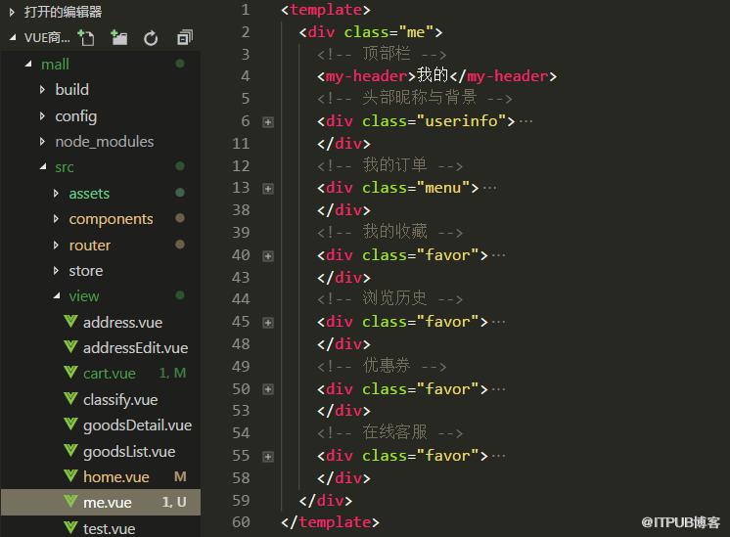This screenshot has width=730, height=537.
Task: Unfold the favor div at line 40
Action: pos(268,256)
